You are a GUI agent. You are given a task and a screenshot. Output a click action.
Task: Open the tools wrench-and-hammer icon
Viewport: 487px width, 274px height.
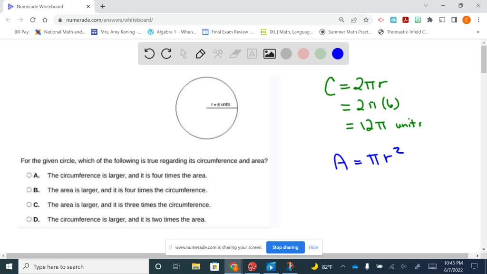(x=217, y=54)
